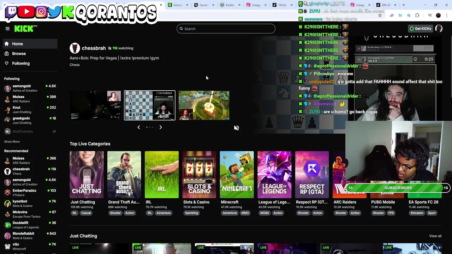Open the IRL category card
The image size is (452, 254).
[161, 175]
